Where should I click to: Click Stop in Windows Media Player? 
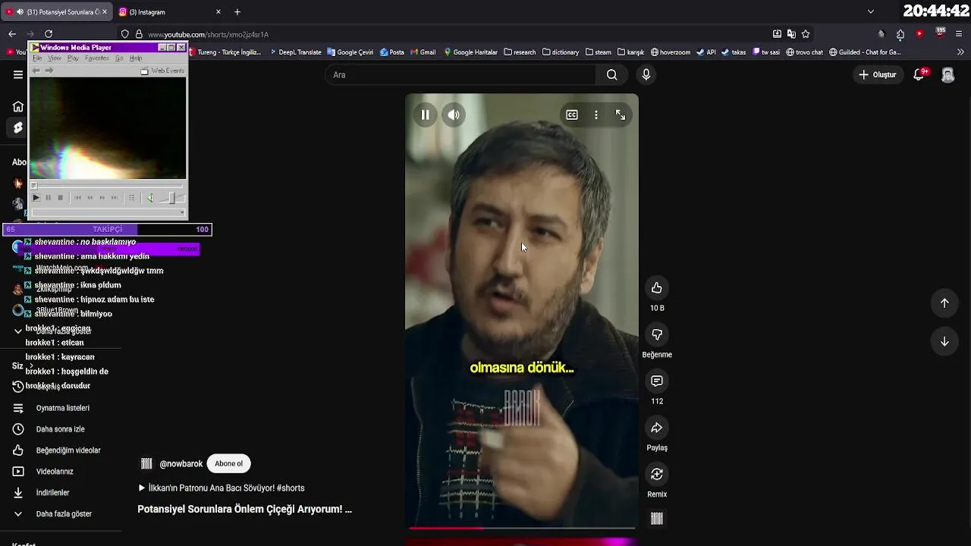tap(61, 198)
